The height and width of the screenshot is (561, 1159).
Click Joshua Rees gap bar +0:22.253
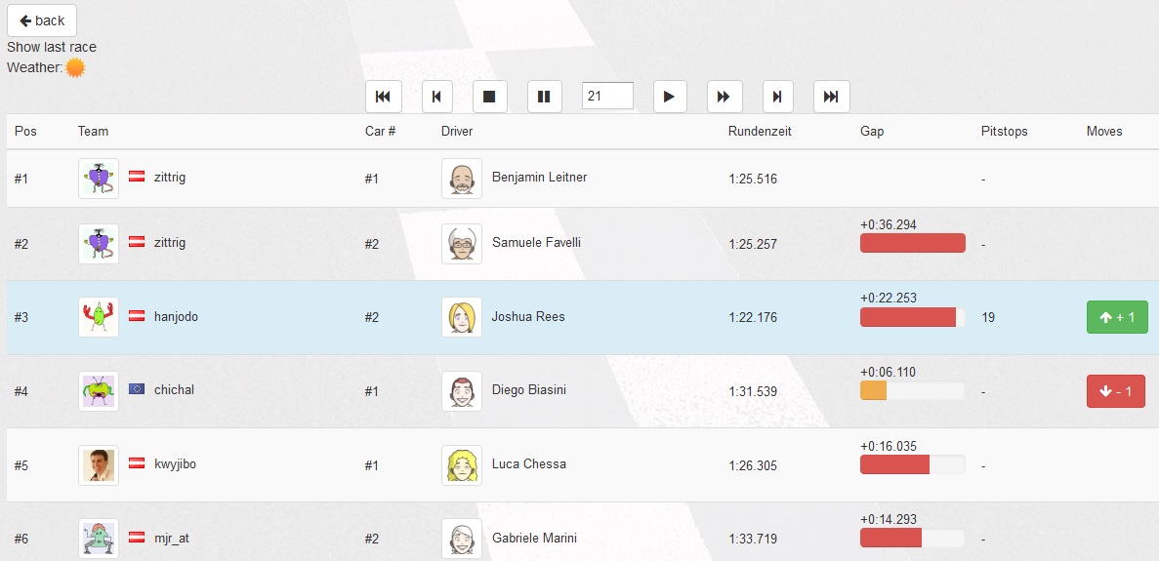pyautogui.click(x=913, y=317)
